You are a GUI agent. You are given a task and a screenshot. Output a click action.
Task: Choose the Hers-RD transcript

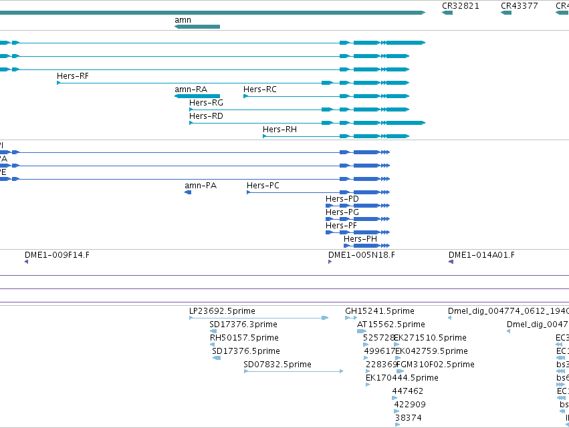click(x=307, y=123)
